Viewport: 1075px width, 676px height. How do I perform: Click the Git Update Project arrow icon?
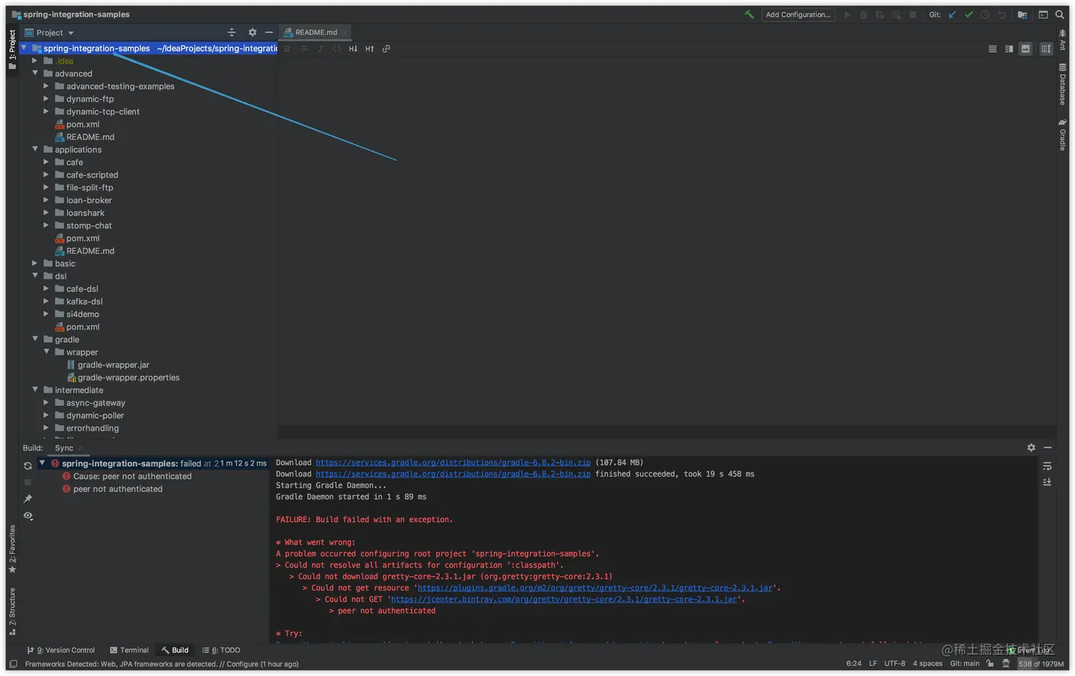pyautogui.click(x=952, y=14)
